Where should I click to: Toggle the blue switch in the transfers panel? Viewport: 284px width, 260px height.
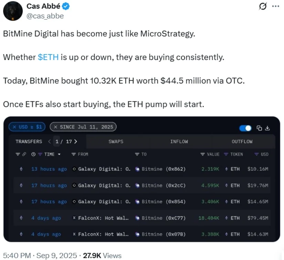(245, 128)
